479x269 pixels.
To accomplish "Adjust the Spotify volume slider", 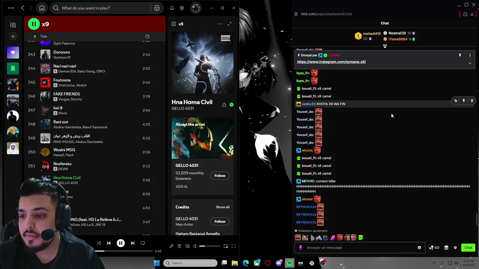I will click(210, 246).
